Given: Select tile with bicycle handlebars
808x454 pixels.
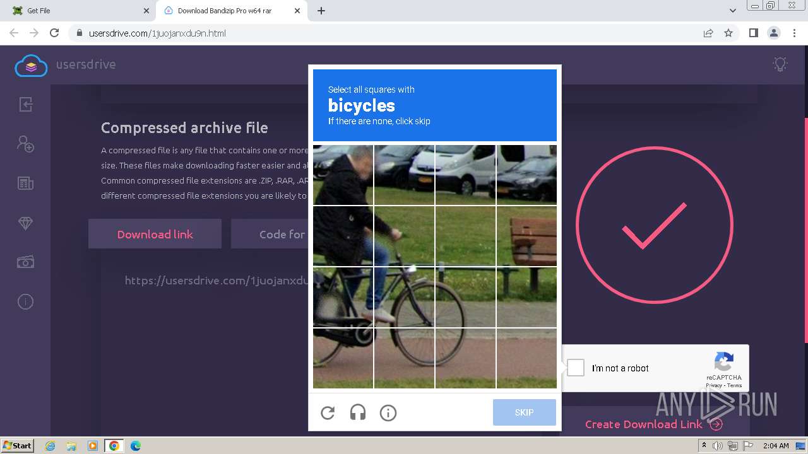Looking at the screenshot, I should pyautogui.click(x=404, y=236).
